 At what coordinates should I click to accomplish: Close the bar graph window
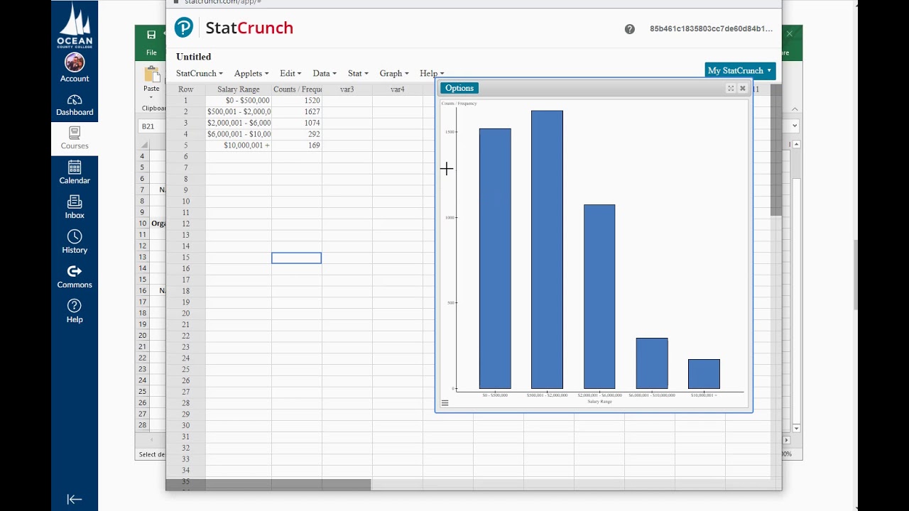coord(743,89)
